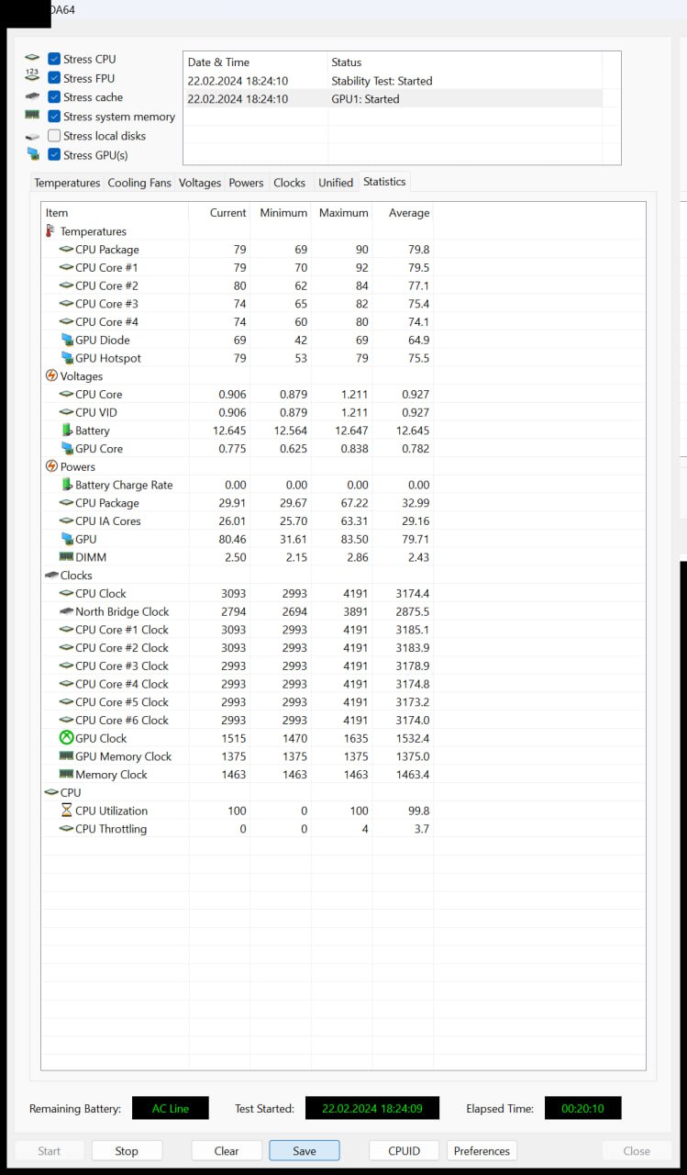Click the Clear button
687x1175 pixels.
tap(227, 1151)
